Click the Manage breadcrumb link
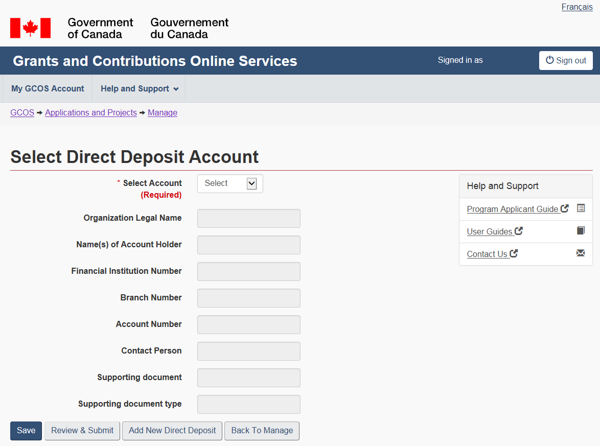 [163, 113]
